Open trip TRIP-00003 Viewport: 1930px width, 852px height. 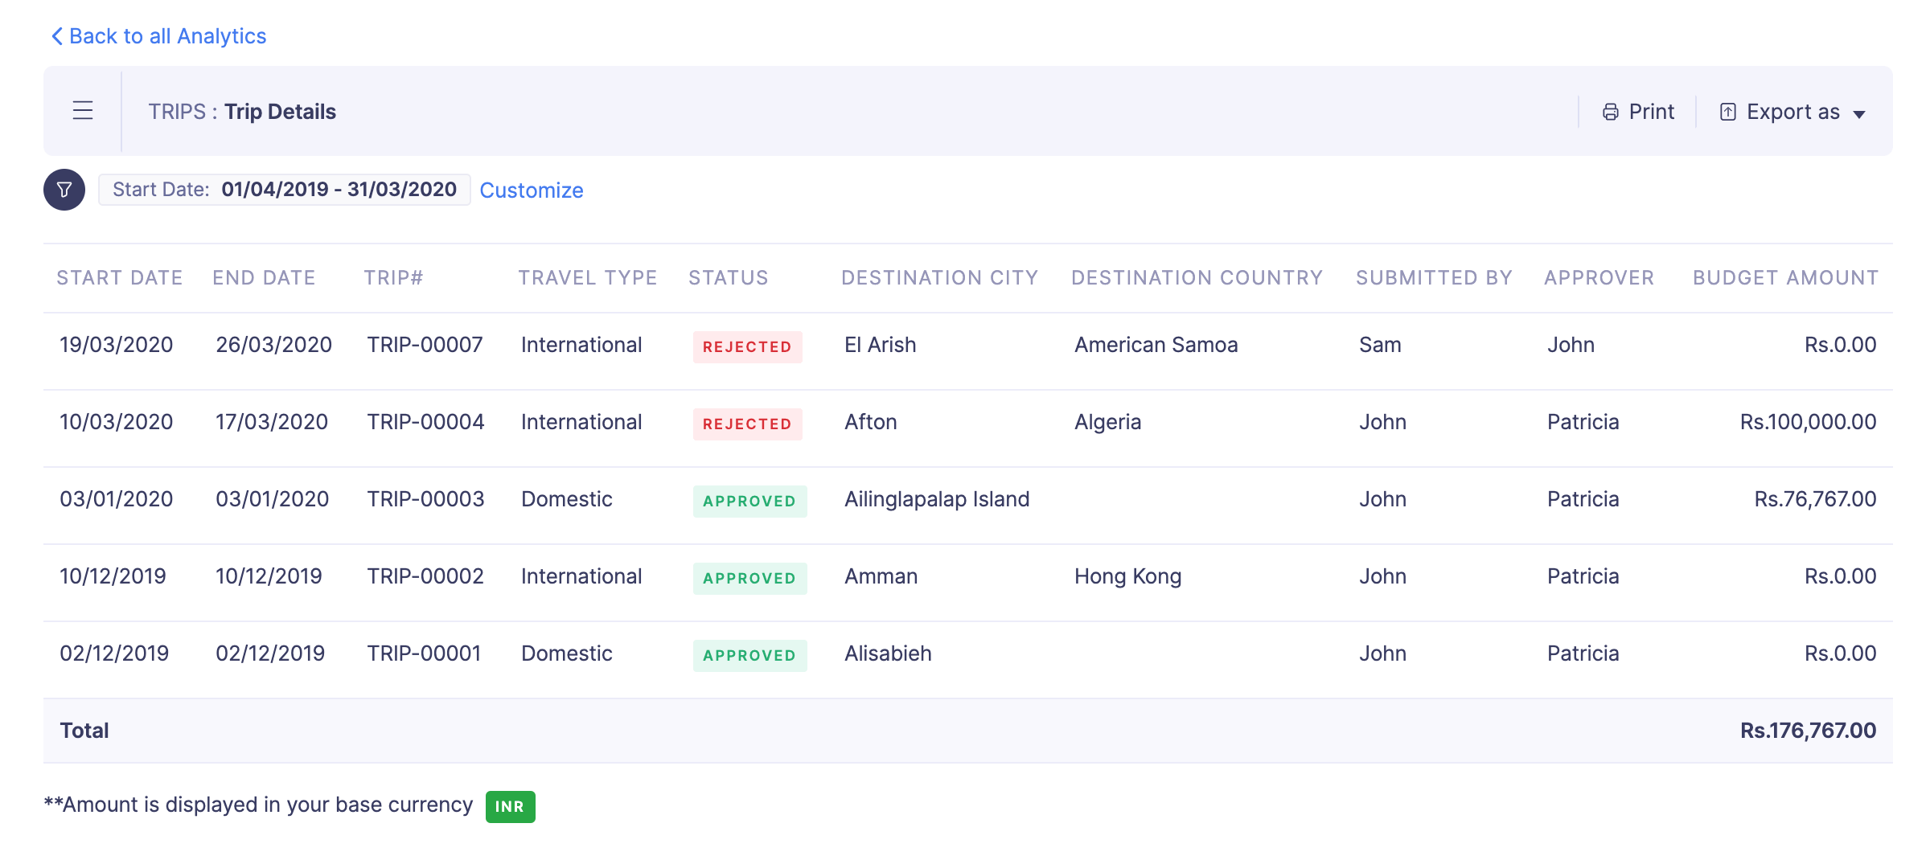click(425, 499)
